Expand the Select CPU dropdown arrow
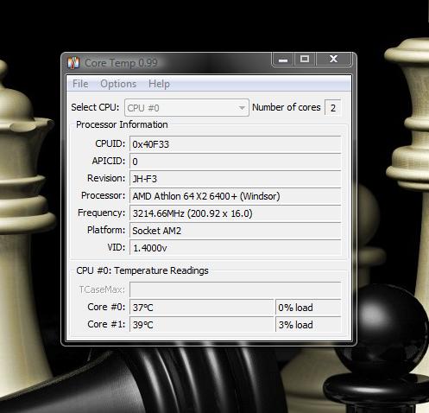Image resolution: width=429 pixels, height=413 pixels. coord(242,108)
